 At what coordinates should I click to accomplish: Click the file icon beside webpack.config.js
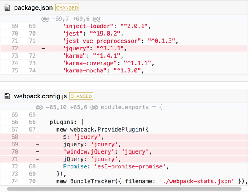[x=7, y=96]
